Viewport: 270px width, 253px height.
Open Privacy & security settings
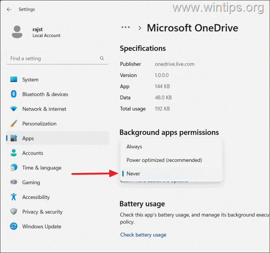click(x=58, y=212)
